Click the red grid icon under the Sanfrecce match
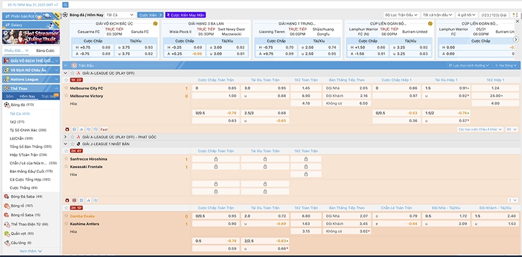The height and width of the screenshot is (257, 522). click(74, 200)
